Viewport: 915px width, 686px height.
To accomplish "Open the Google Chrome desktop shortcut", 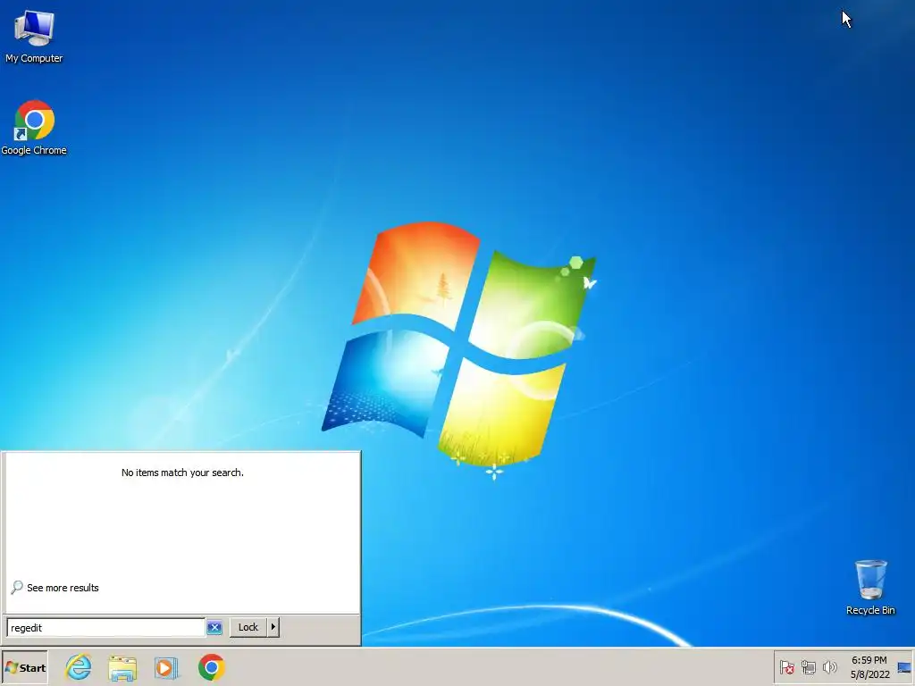I will [34, 127].
